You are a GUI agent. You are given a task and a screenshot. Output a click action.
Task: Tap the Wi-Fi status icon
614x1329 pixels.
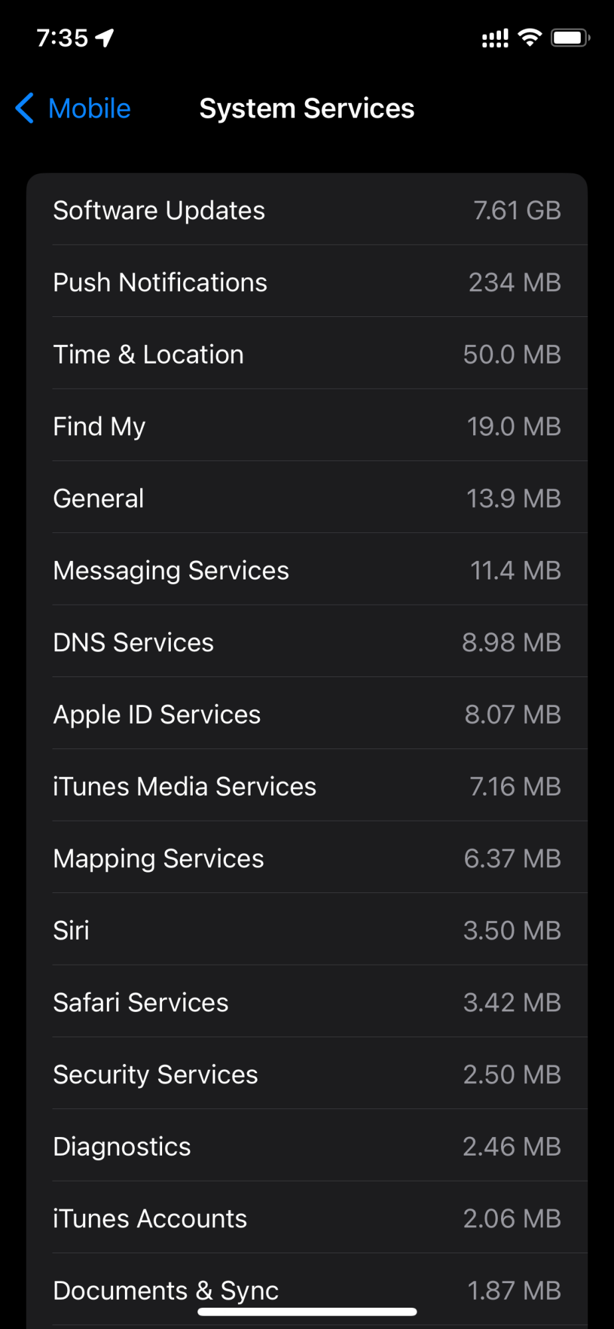[530, 38]
